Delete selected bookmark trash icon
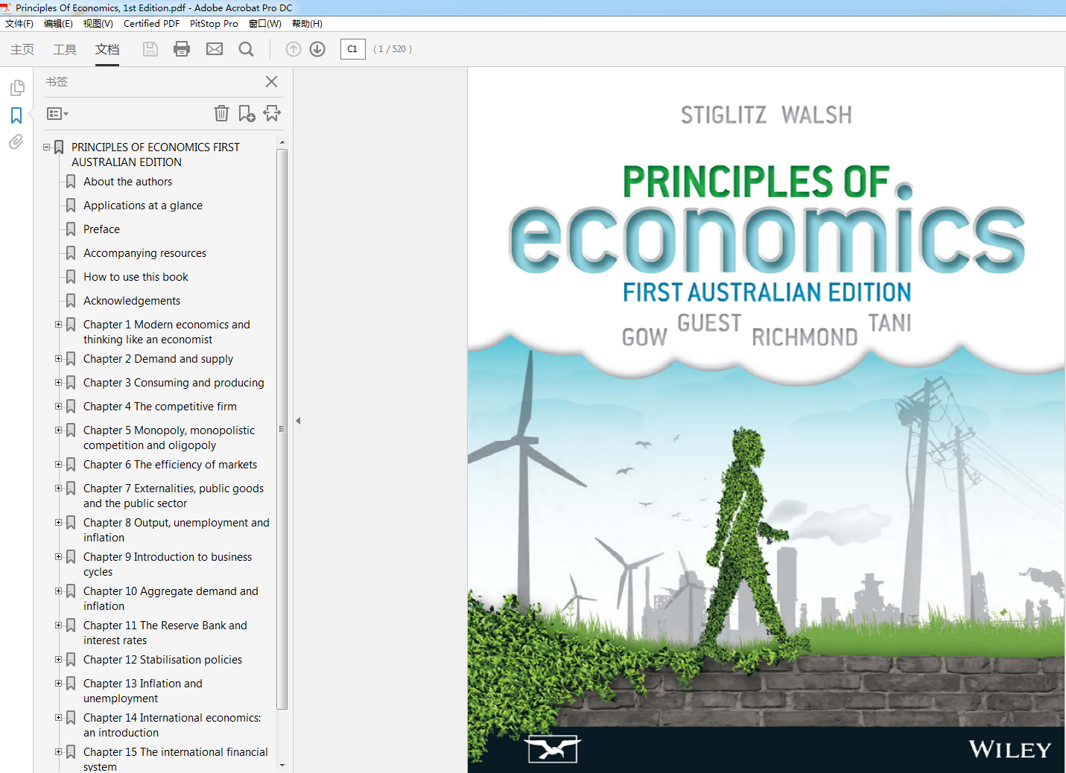This screenshot has width=1066, height=773. (x=221, y=113)
